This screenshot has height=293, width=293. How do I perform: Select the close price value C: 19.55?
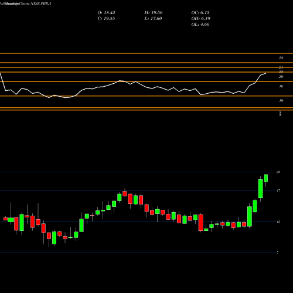[x=106, y=19]
